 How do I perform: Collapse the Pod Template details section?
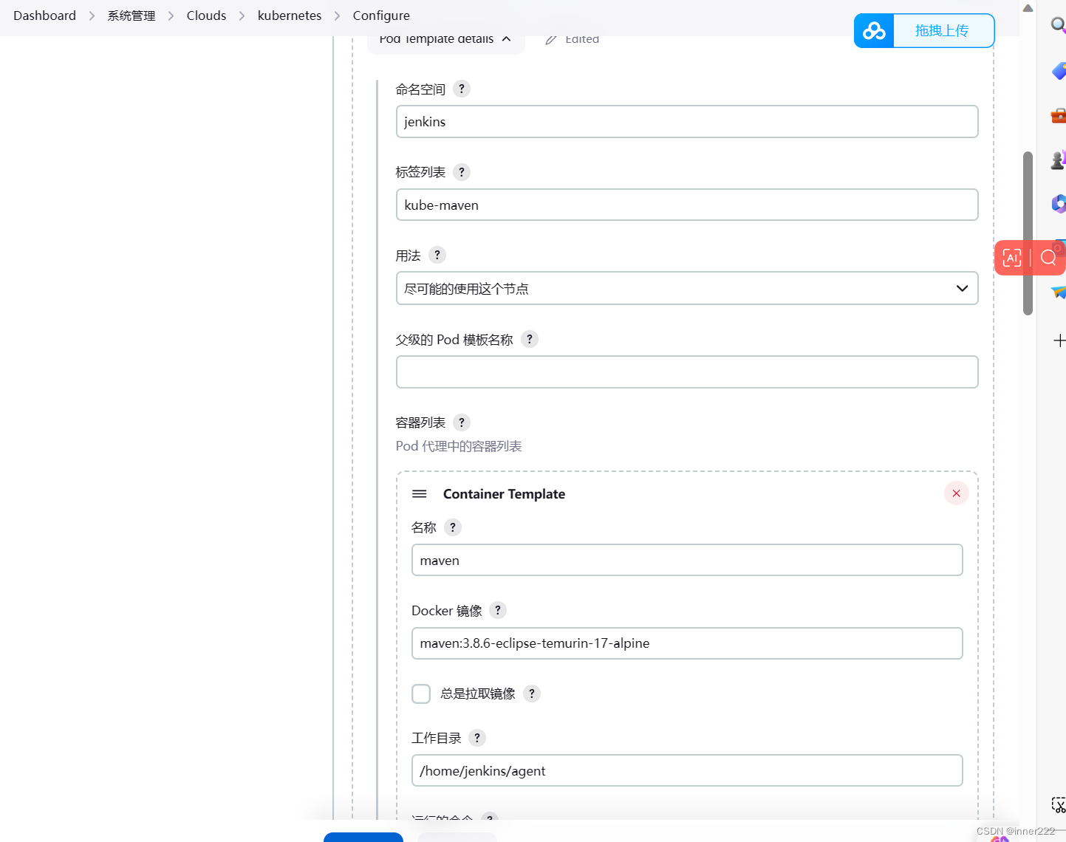point(446,39)
